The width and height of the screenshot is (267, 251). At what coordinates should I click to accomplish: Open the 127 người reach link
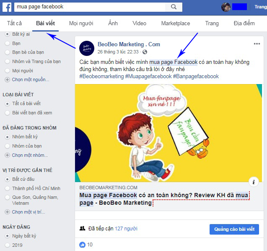tap(126, 229)
